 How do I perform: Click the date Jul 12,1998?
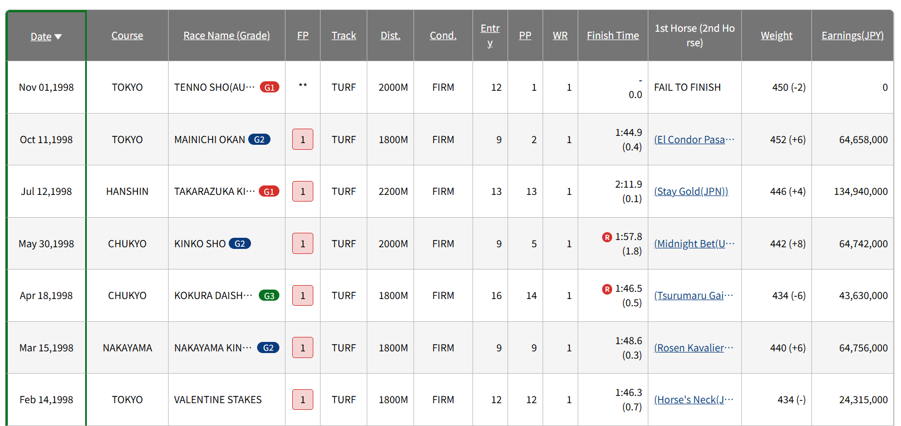[46, 192]
